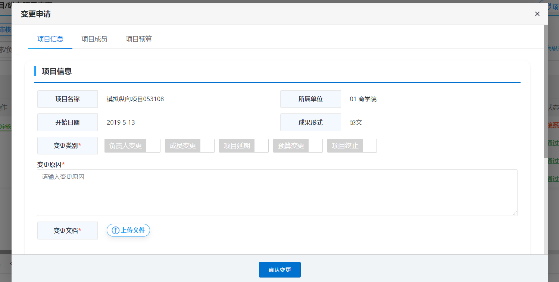Select the 项目信息 tab
The height and width of the screenshot is (282, 559).
[x=50, y=39]
